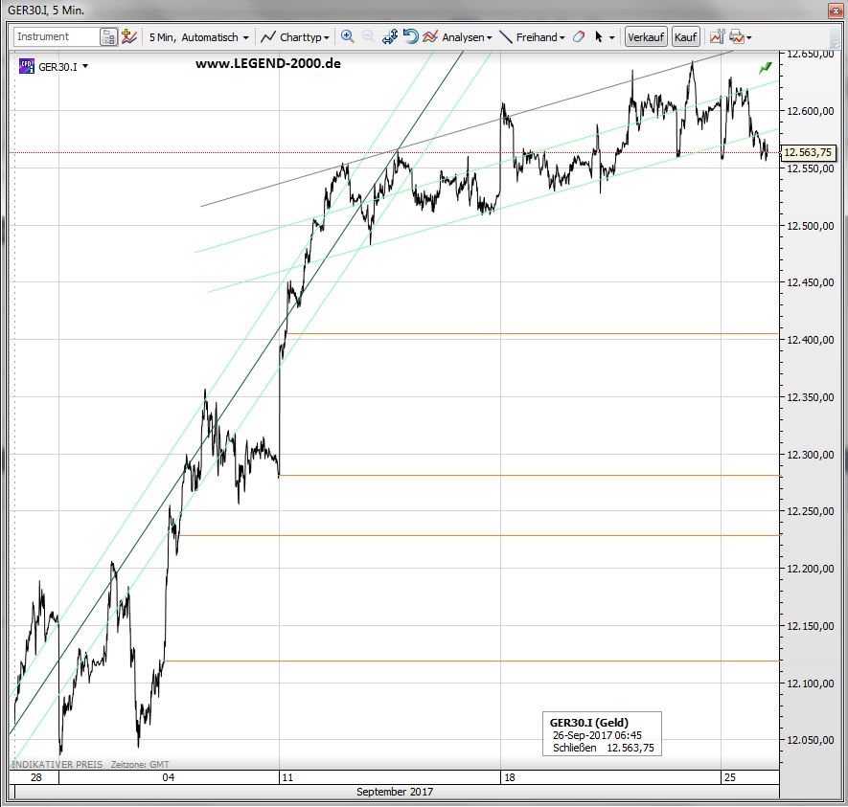This screenshot has width=848, height=807.
Task: Click the www.LEGEND-2000.de text
Action: tap(267, 64)
